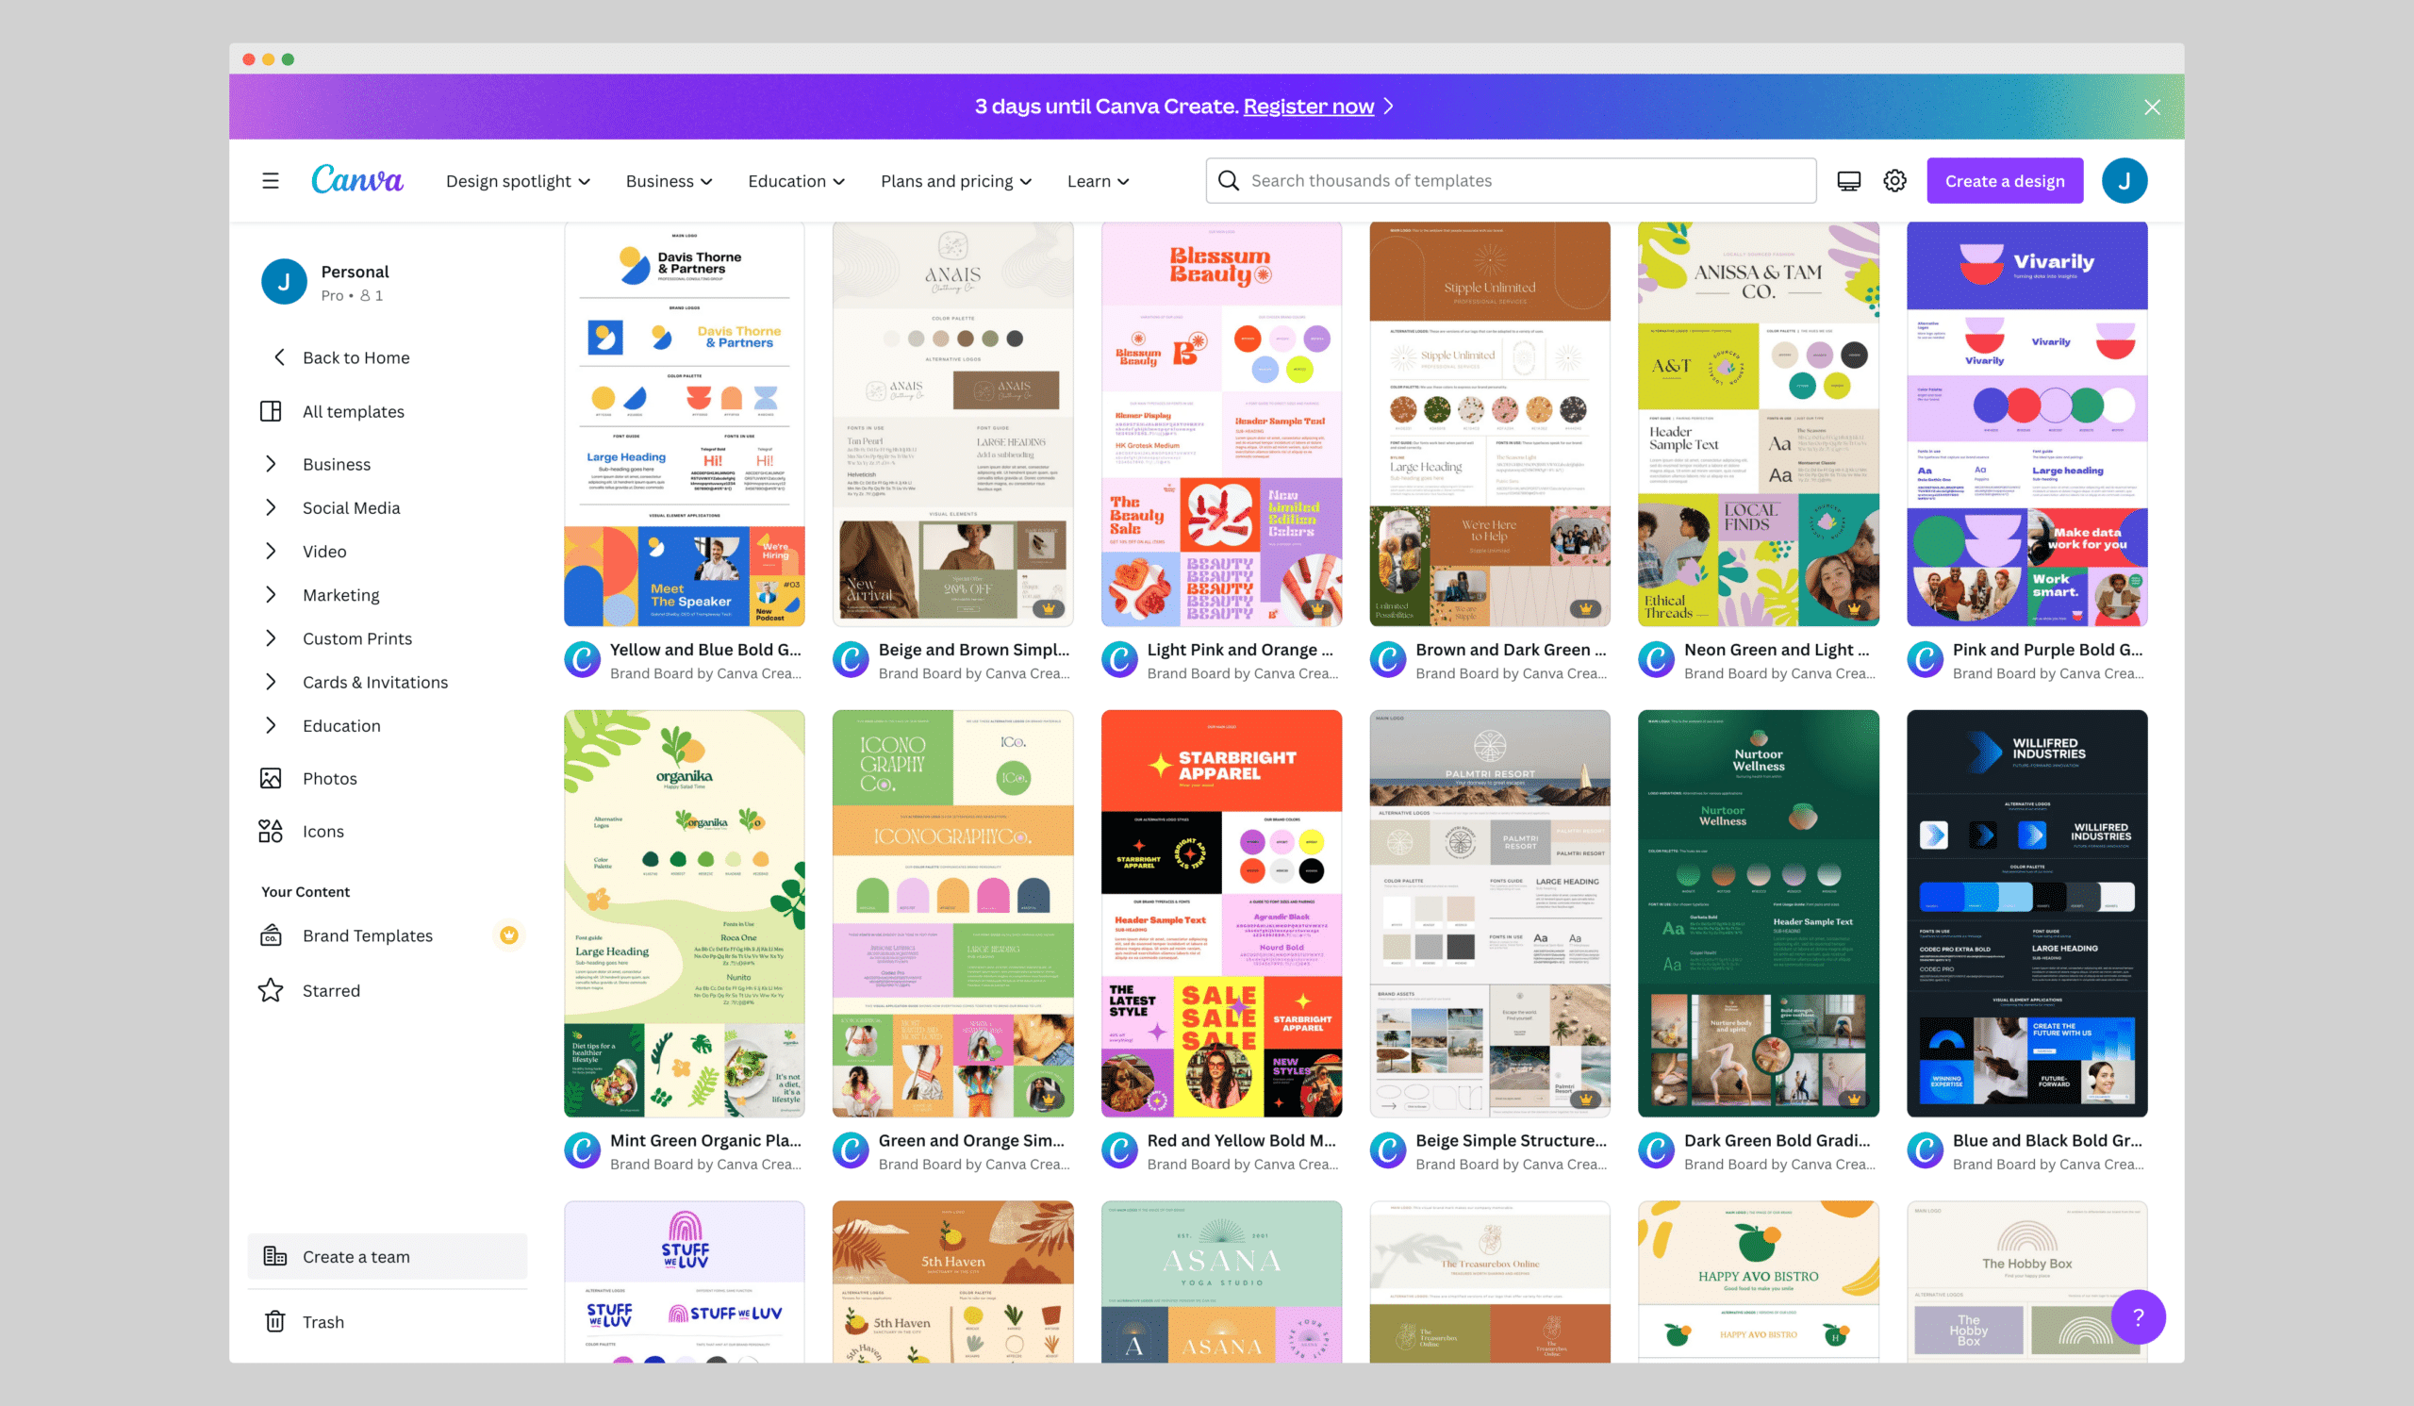Open the Stipple Unlimited brand board thumbnail
This screenshot has width=2414, height=1406.
[1490, 424]
